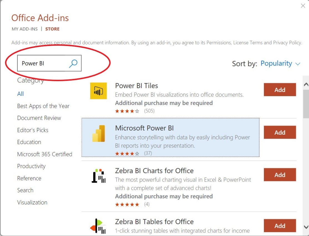
Task: Click the star rating for Power BI Tiles
Action: 127,111
